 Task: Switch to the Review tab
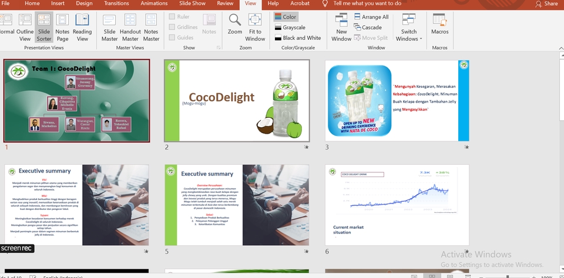[225, 4]
